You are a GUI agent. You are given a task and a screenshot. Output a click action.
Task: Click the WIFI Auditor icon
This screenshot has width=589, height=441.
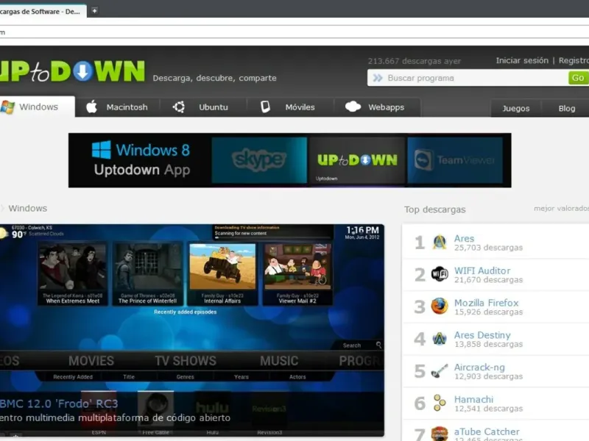click(x=439, y=274)
